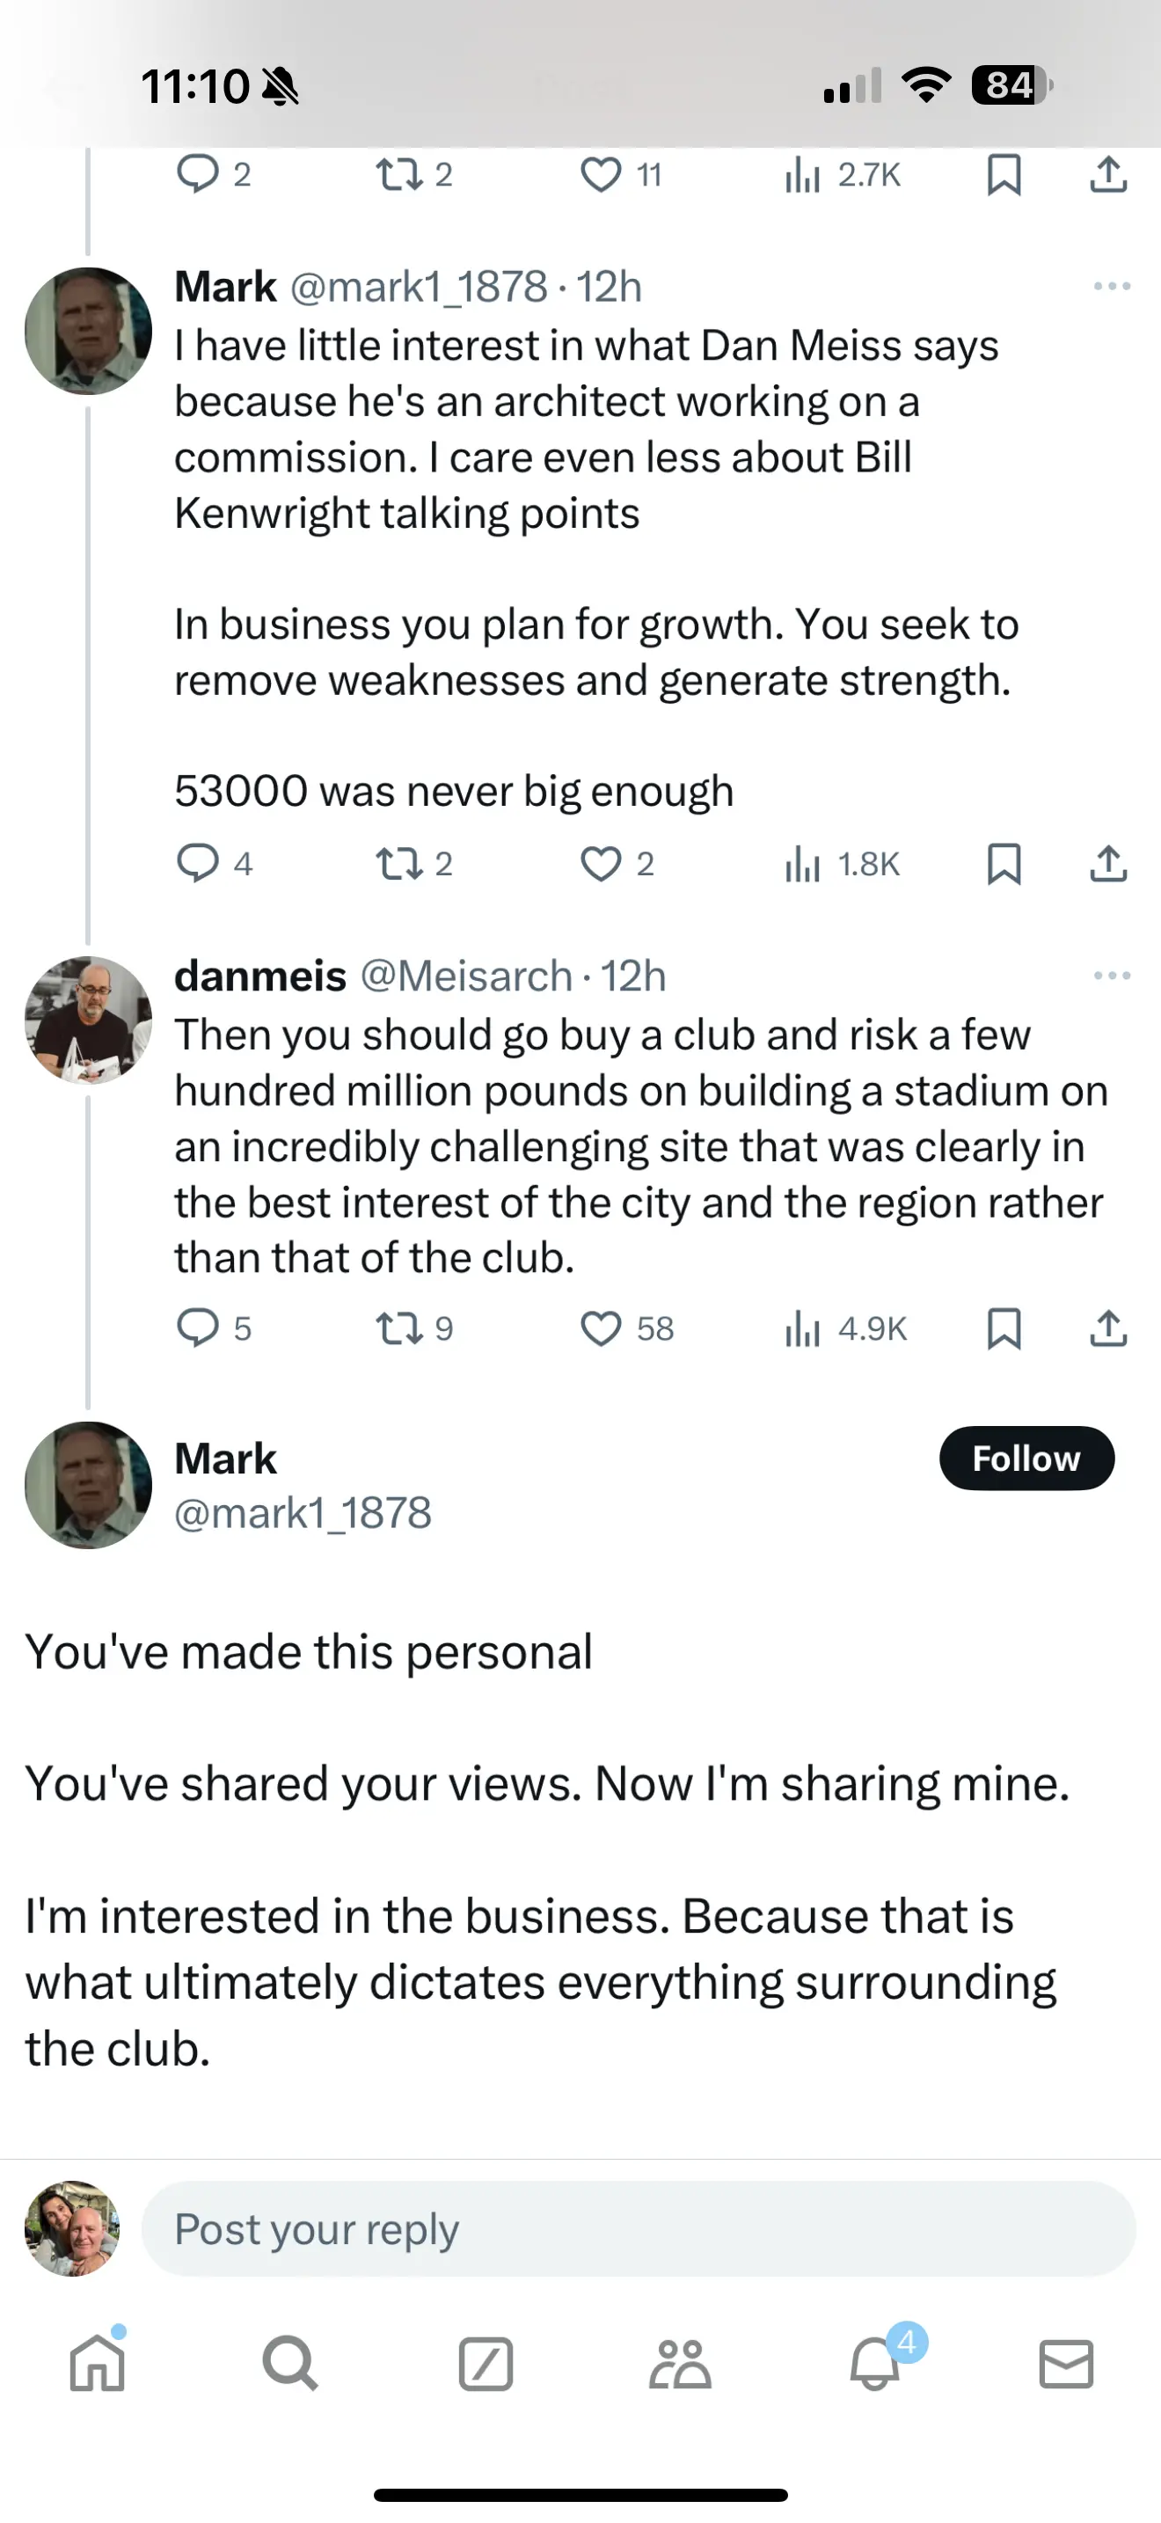This screenshot has width=1161, height=2523.
Task: Open danmeis's profile picture
Action: point(88,1020)
